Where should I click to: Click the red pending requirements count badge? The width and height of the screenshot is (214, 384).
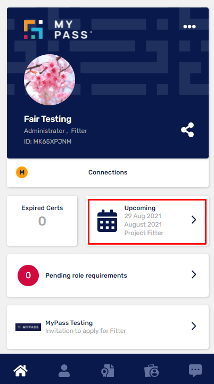28,276
